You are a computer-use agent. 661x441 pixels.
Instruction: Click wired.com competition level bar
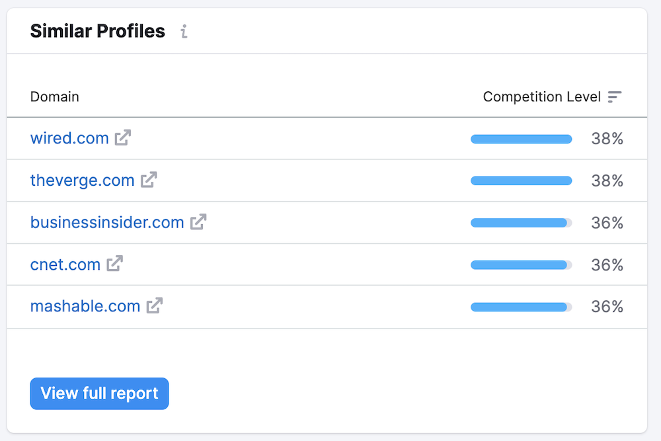(x=521, y=139)
